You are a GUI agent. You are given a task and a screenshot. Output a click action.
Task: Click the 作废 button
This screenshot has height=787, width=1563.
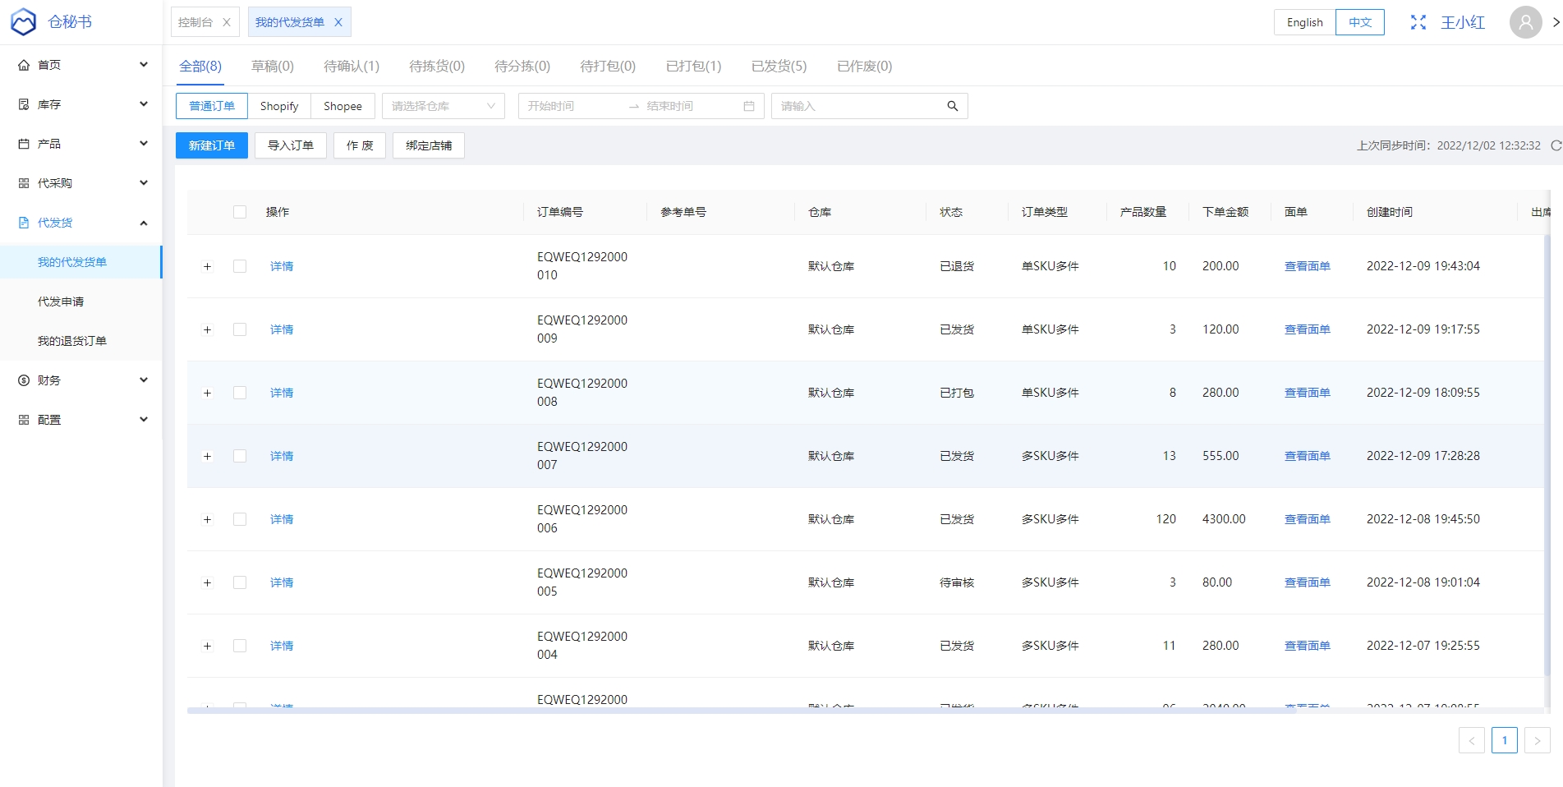point(360,145)
